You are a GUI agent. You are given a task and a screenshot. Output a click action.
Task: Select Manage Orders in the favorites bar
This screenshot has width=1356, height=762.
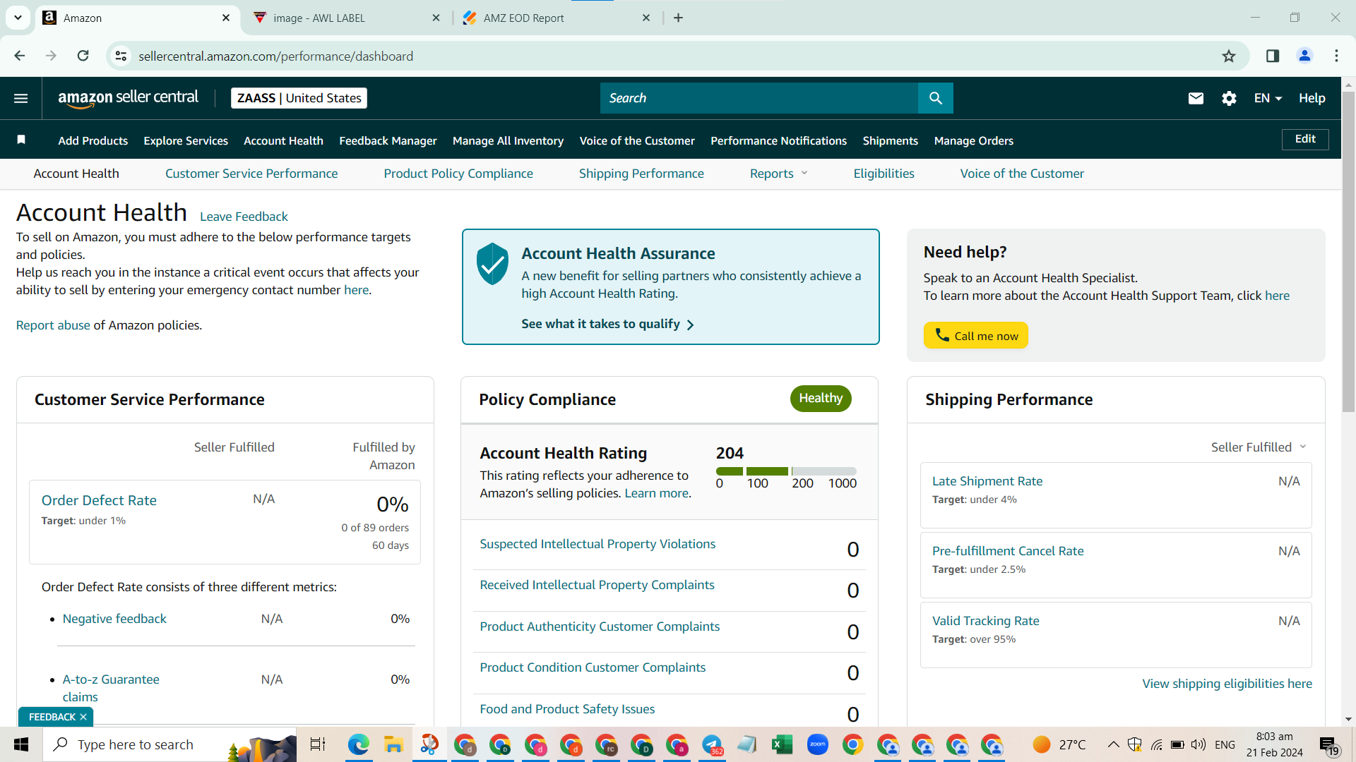pos(973,140)
